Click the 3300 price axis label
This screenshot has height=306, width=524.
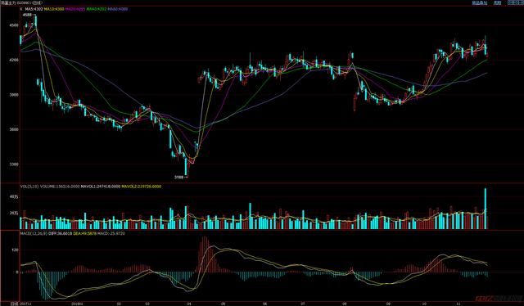coord(15,164)
